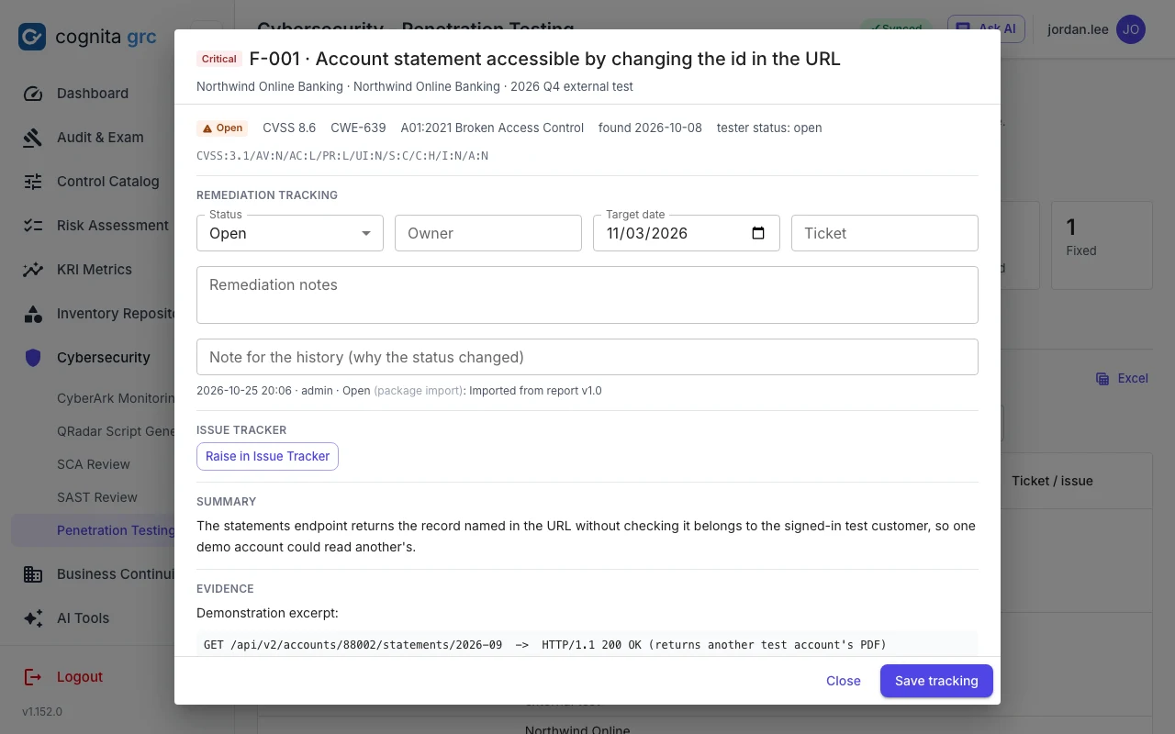Click Save tracking button
Viewport: 1175px width, 734px height.
(x=936, y=681)
